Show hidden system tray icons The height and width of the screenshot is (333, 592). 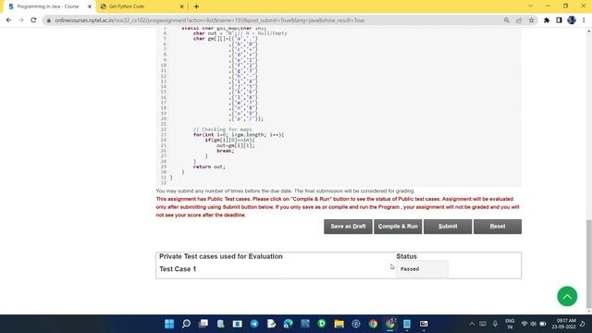pos(472,324)
